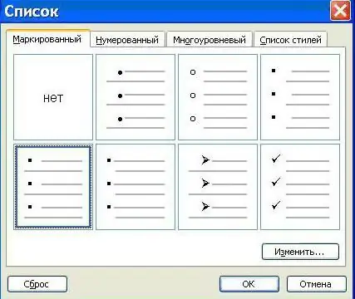Viewport: 355px width, 299px height.
Task: Click the Отмена button
Action: pos(317,284)
